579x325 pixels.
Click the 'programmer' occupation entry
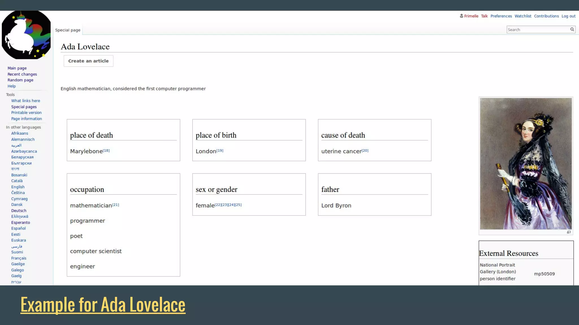tap(87, 221)
